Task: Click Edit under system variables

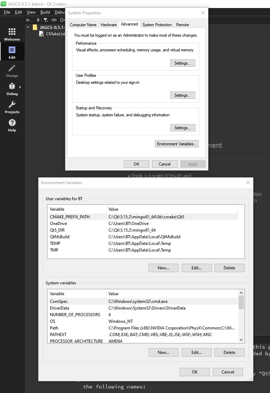Action: pos(196,352)
